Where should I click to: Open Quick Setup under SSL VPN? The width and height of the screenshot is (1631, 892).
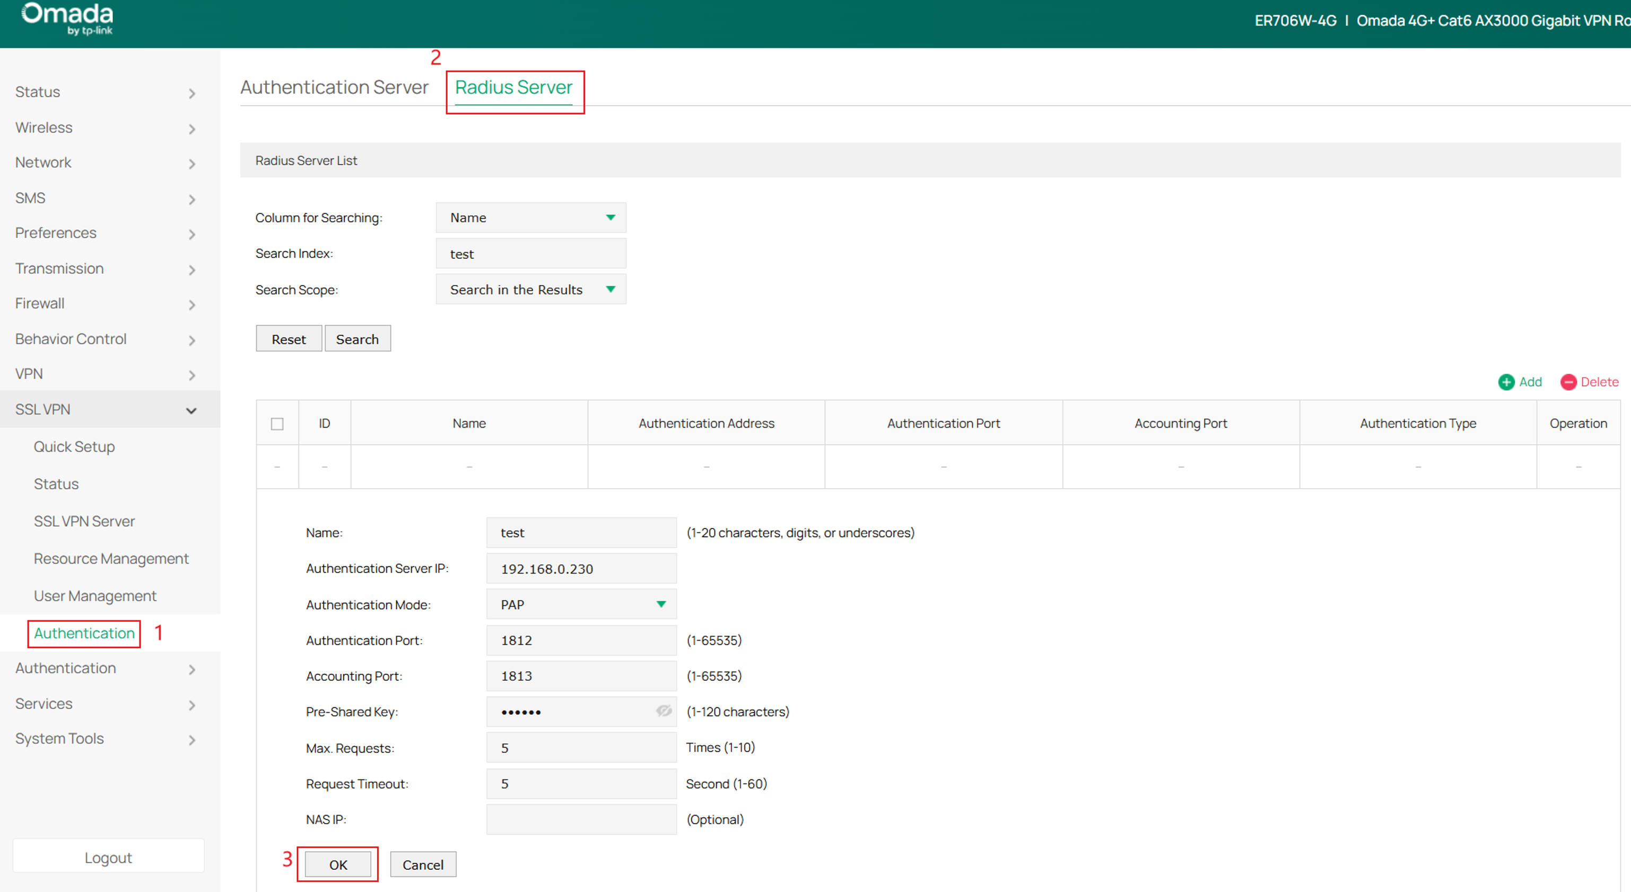click(74, 447)
